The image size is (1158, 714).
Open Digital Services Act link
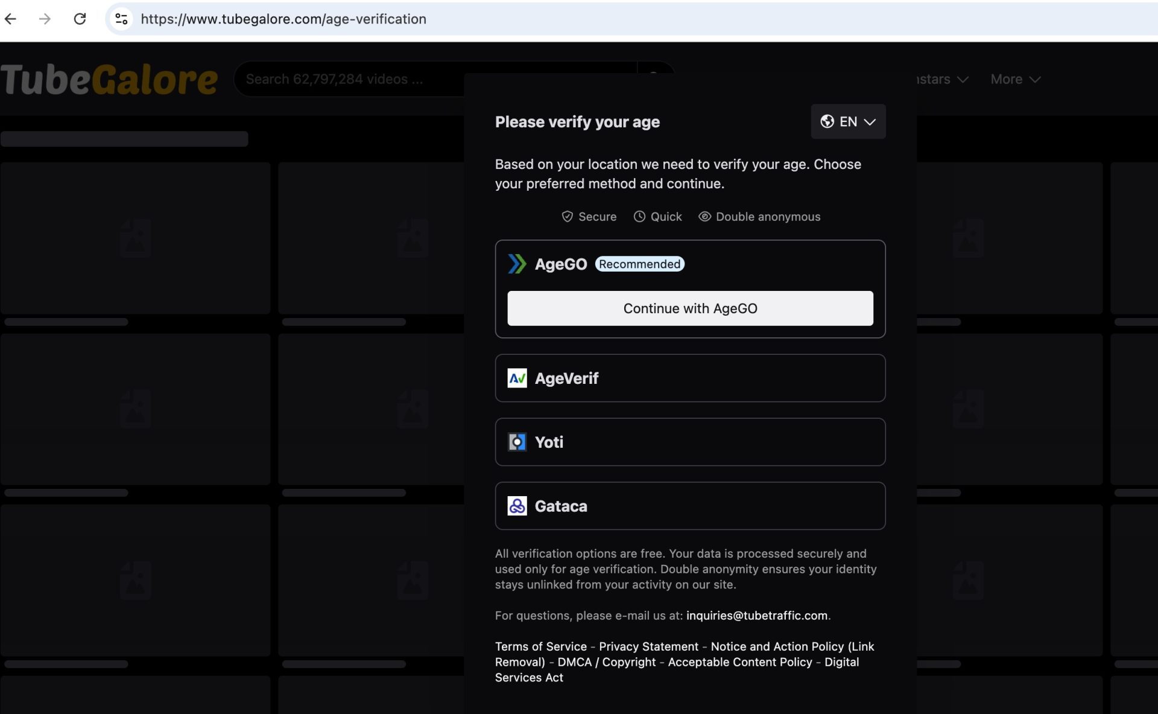tap(677, 670)
